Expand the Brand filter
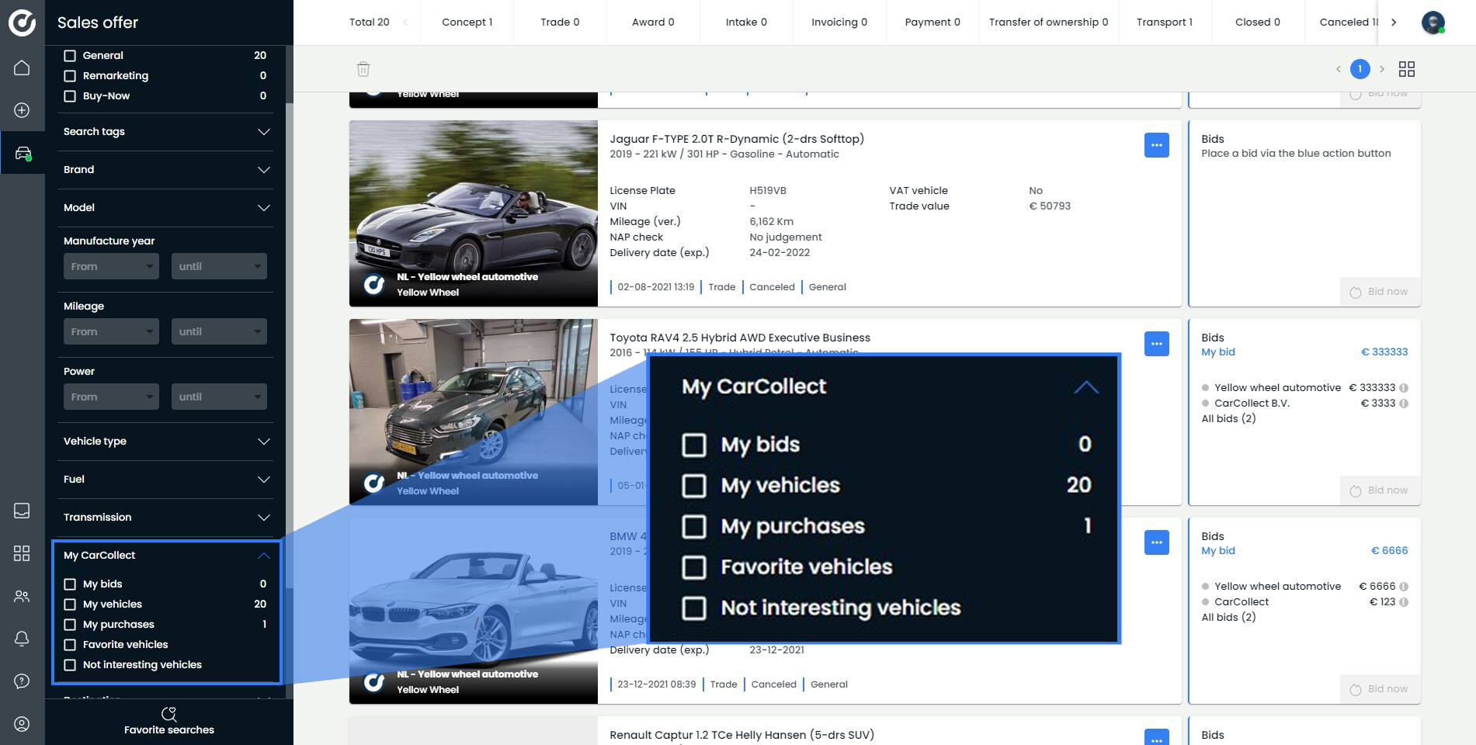 [167, 170]
